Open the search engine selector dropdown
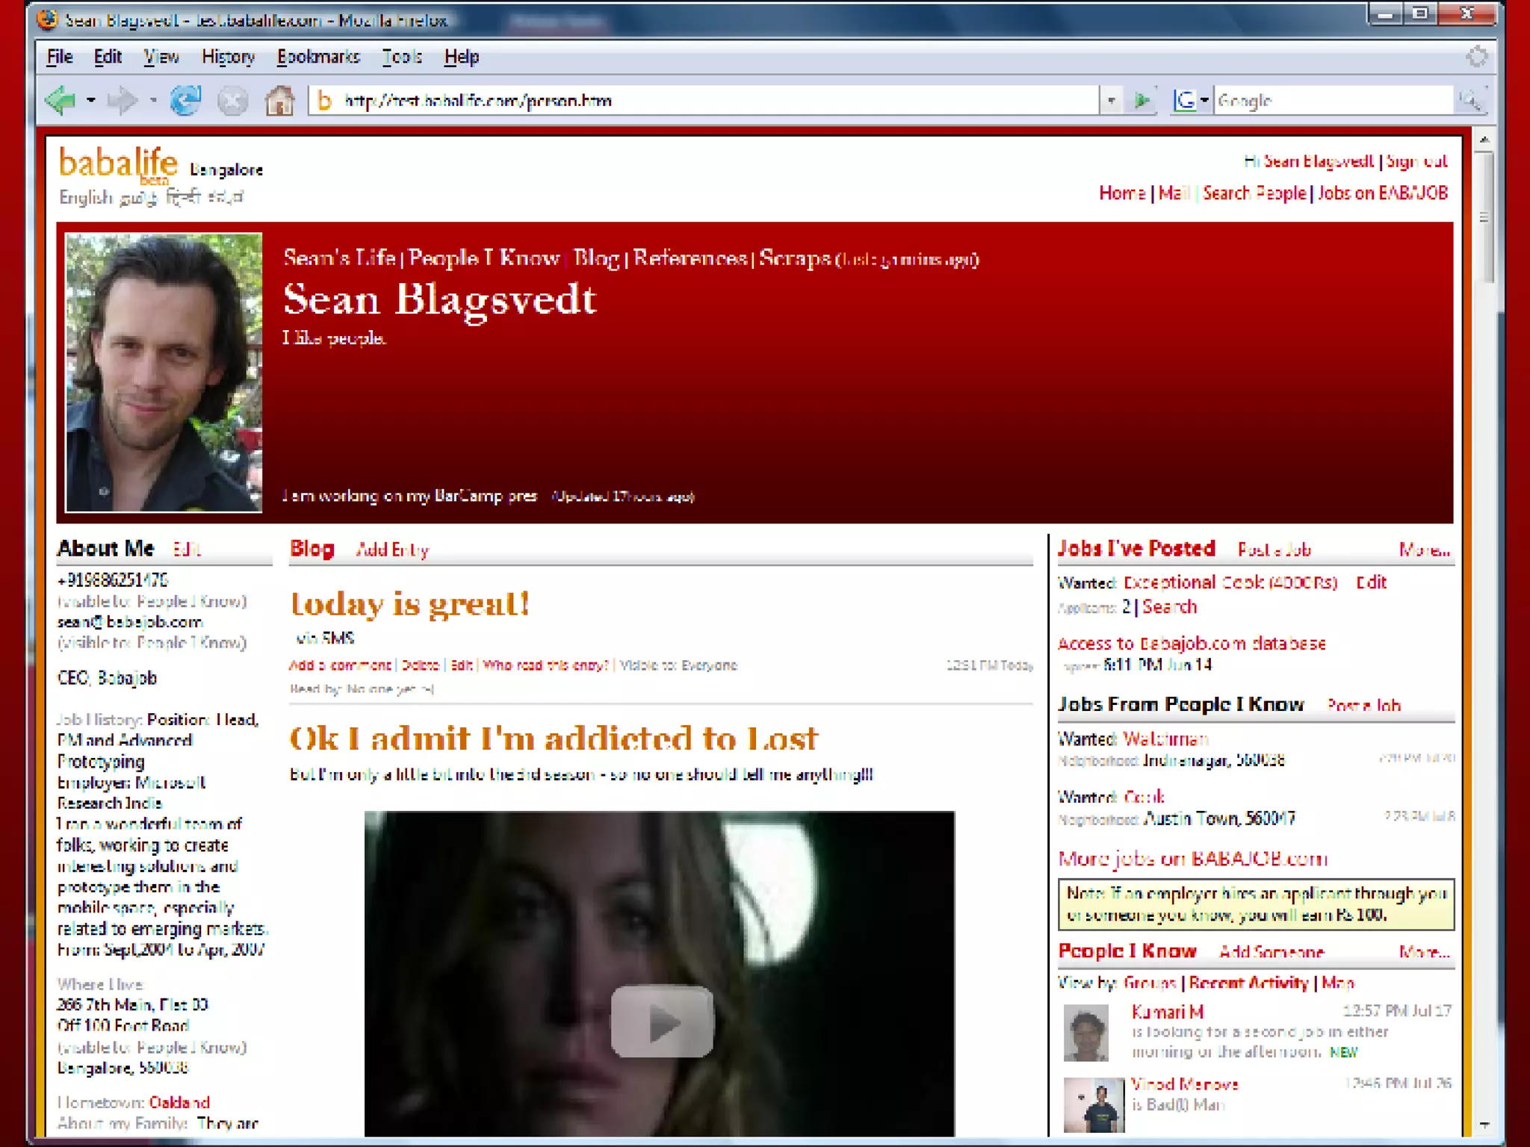 pyautogui.click(x=1204, y=100)
